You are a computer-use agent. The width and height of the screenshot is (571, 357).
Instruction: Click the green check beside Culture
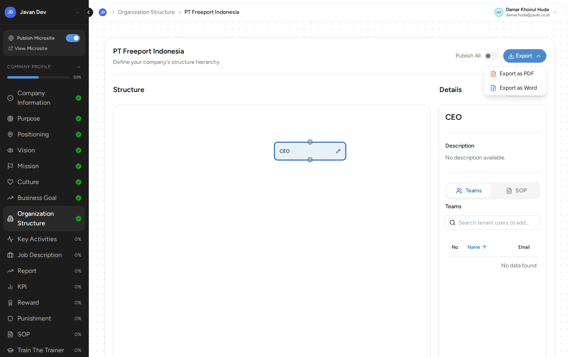click(x=79, y=182)
